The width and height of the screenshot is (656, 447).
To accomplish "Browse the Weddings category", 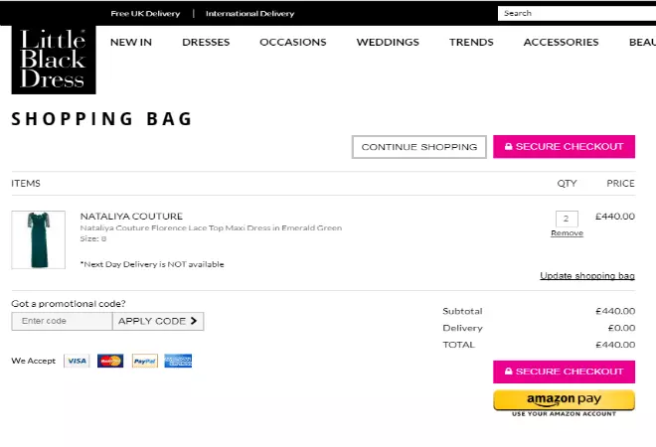I will point(388,43).
